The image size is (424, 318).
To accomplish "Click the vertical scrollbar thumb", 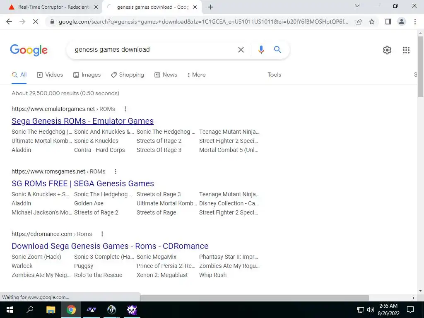I will coord(420,66).
